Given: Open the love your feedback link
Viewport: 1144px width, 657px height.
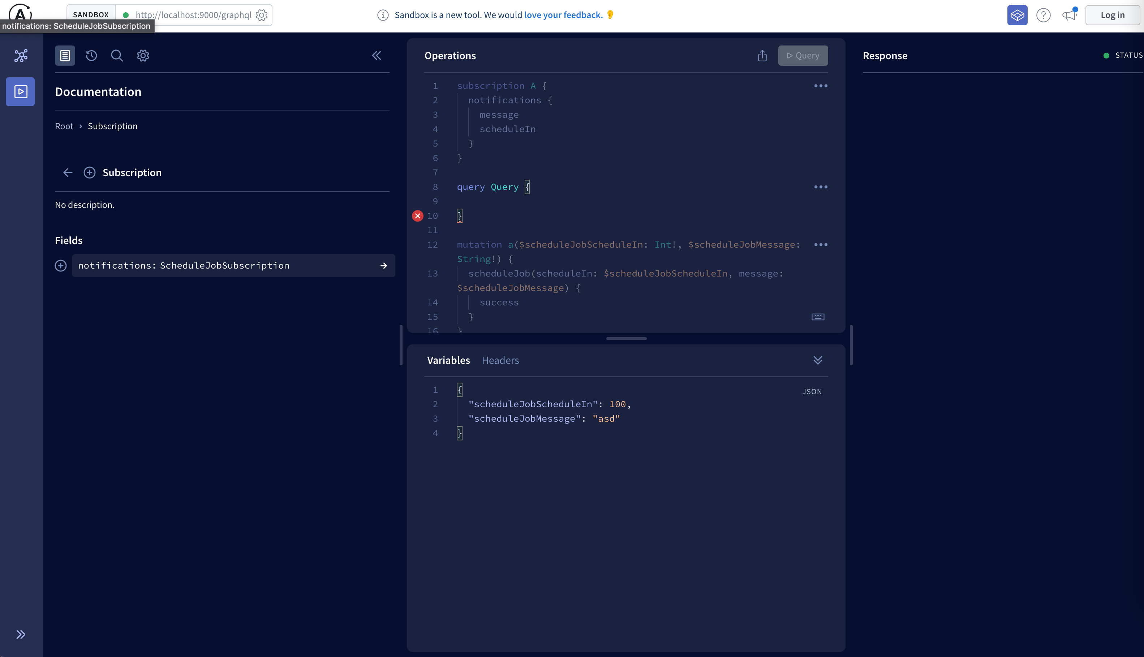Looking at the screenshot, I should (x=563, y=14).
